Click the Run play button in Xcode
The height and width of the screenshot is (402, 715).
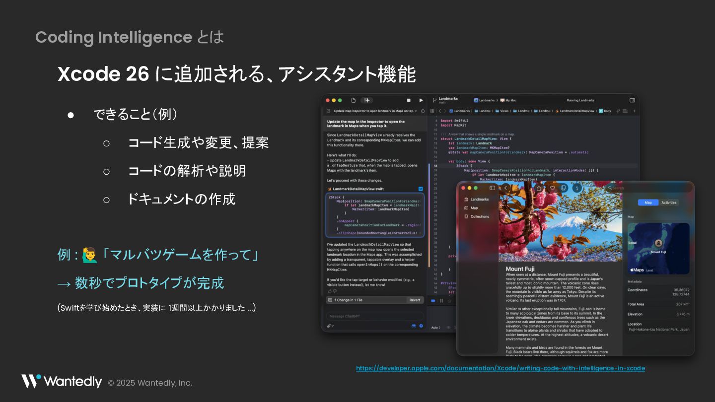pos(421,100)
